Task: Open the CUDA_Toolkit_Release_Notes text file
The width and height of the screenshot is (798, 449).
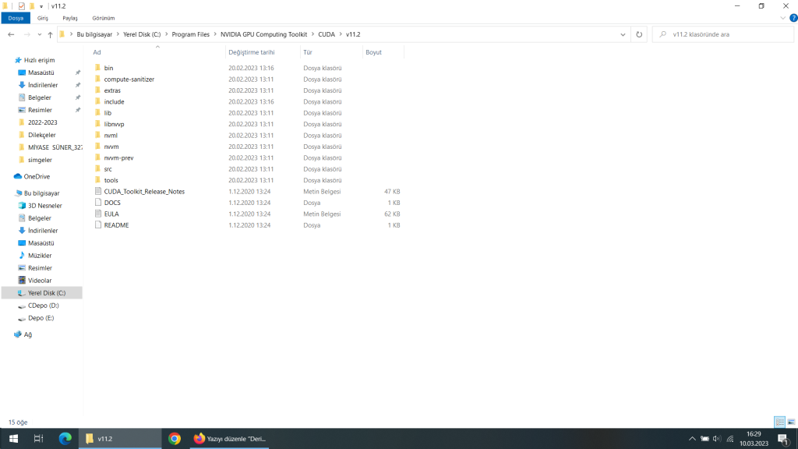Action: pos(143,191)
